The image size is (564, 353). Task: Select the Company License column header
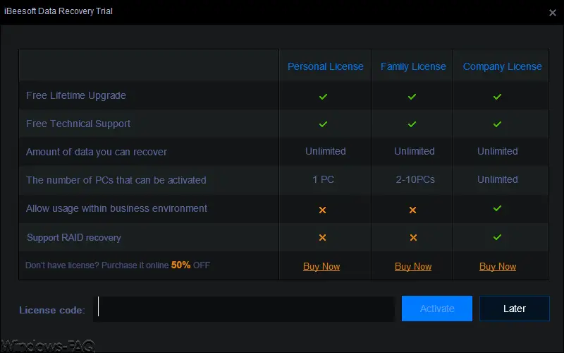(x=502, y=66)
